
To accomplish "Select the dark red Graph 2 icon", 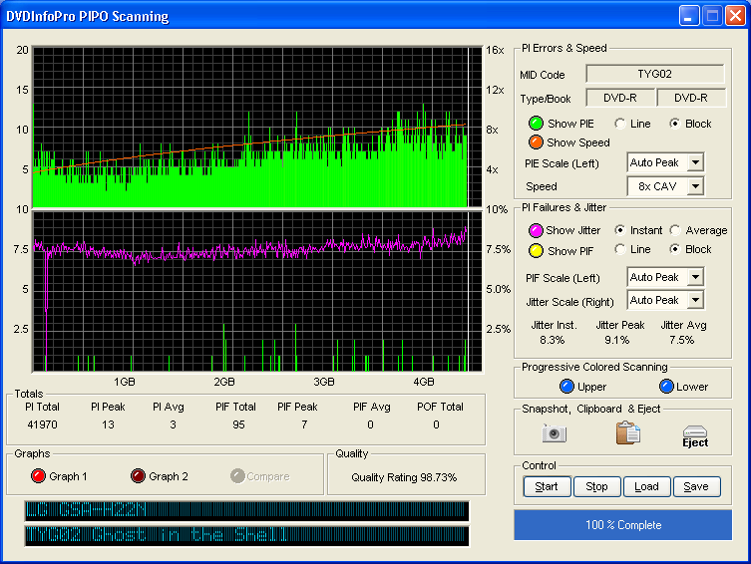I will tap(139, 476).
